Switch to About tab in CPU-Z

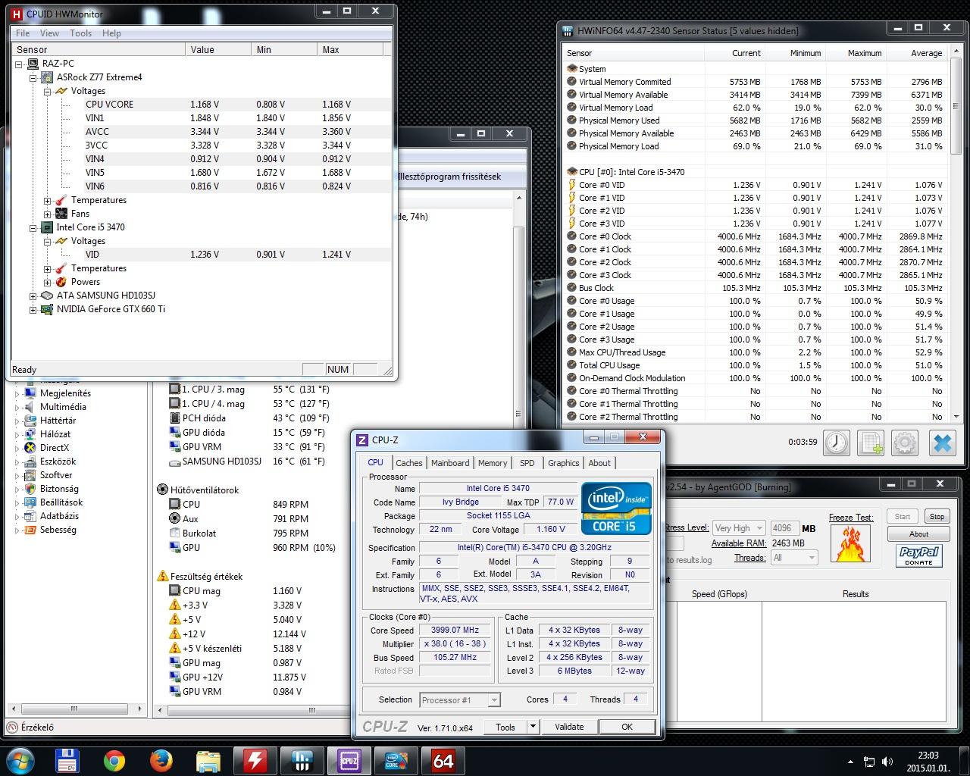(x=599, y=463)
